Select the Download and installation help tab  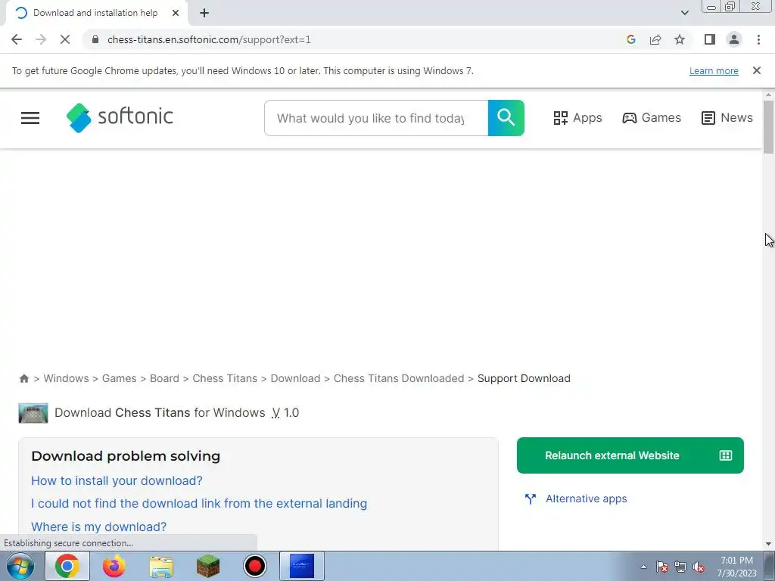coord(96,13)
